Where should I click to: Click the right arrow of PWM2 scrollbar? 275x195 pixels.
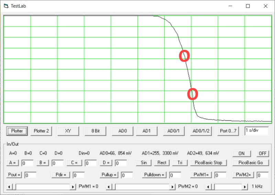coord(173,186)
